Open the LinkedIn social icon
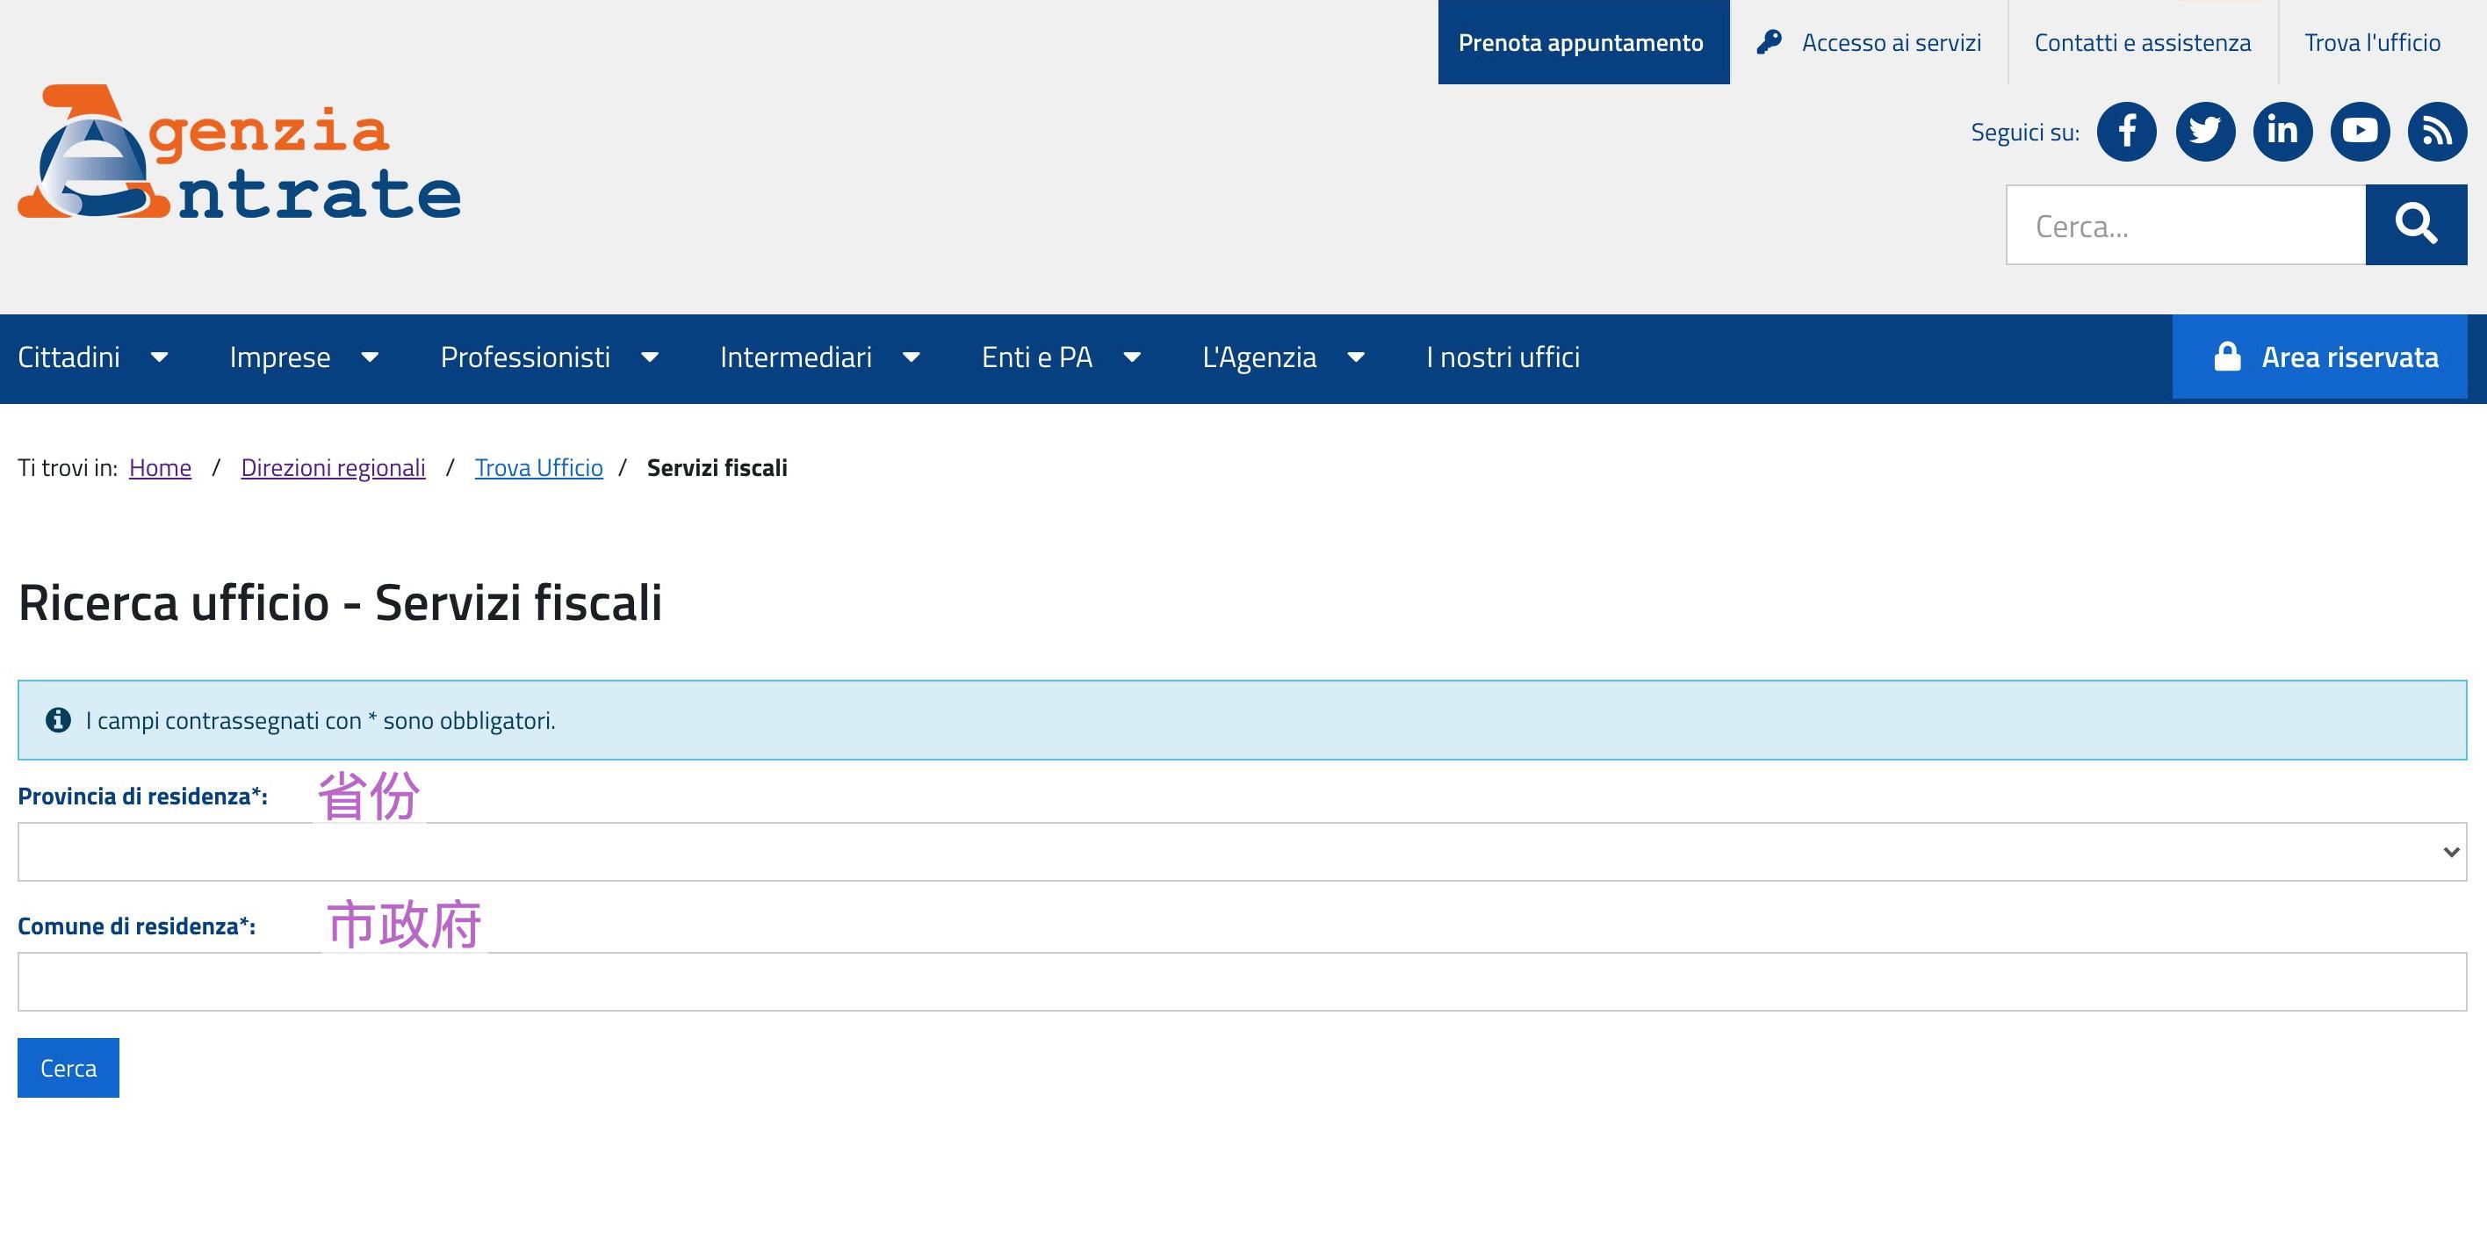 [x=2282, y=131]
